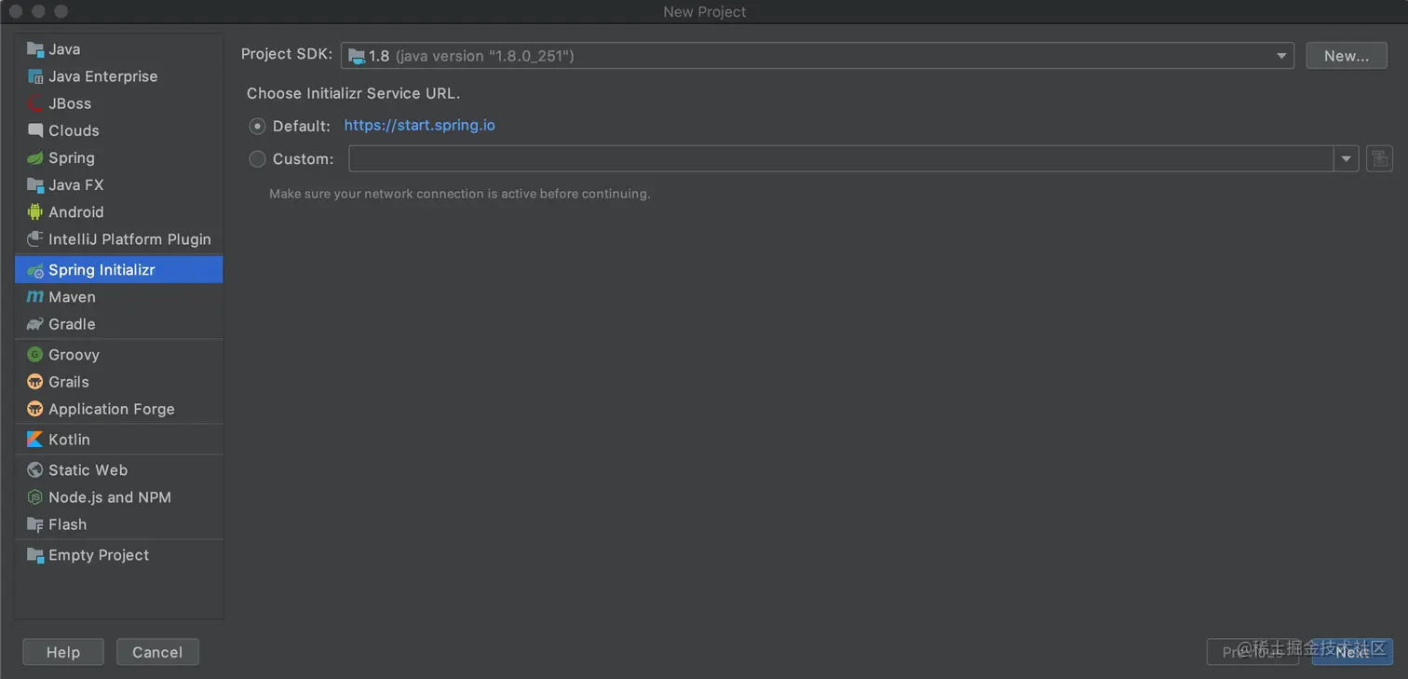
Task: Click the New... SDK button
Action: tap(1347, 56)
